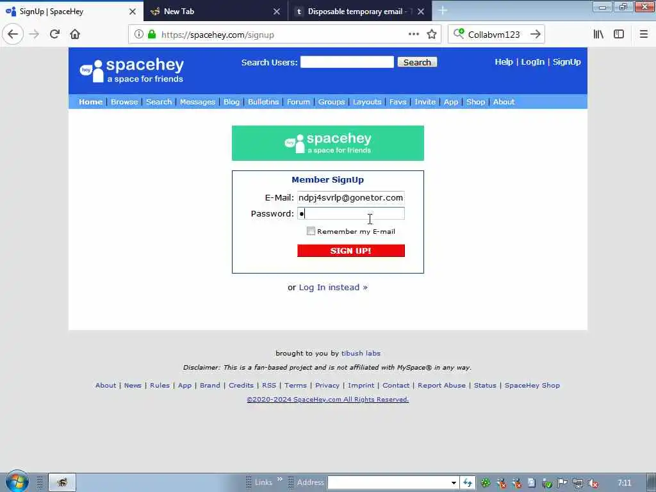Open Messages in the navigation bar
The height and width of the screenshot is (492, 656).
197,102
